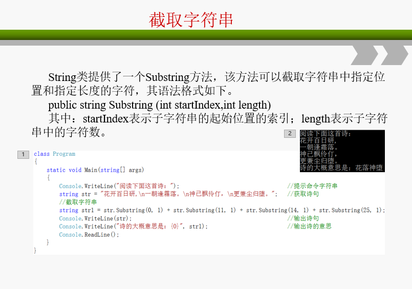Click console line '更兼尘归堕。'
The width and height of the screenshot is (412, 289).
click(319, 161)
